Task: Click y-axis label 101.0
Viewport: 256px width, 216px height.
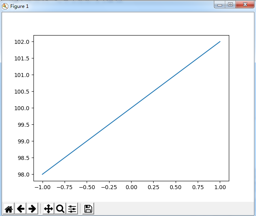Action: 22,75
